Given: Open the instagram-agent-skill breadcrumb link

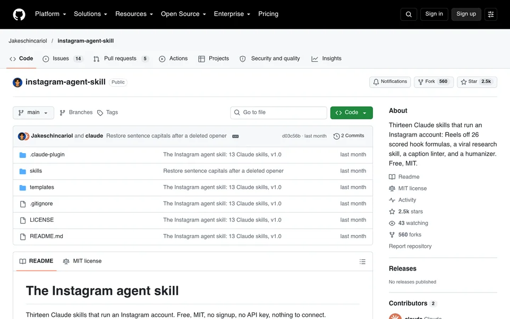Looking at the screenshot, I should pos(86,41).
